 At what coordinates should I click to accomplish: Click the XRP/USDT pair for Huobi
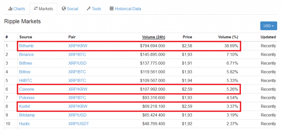(x=78, y=124)
